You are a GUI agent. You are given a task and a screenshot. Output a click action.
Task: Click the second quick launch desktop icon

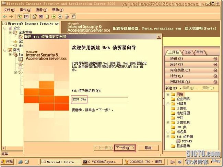coord(27,162)
